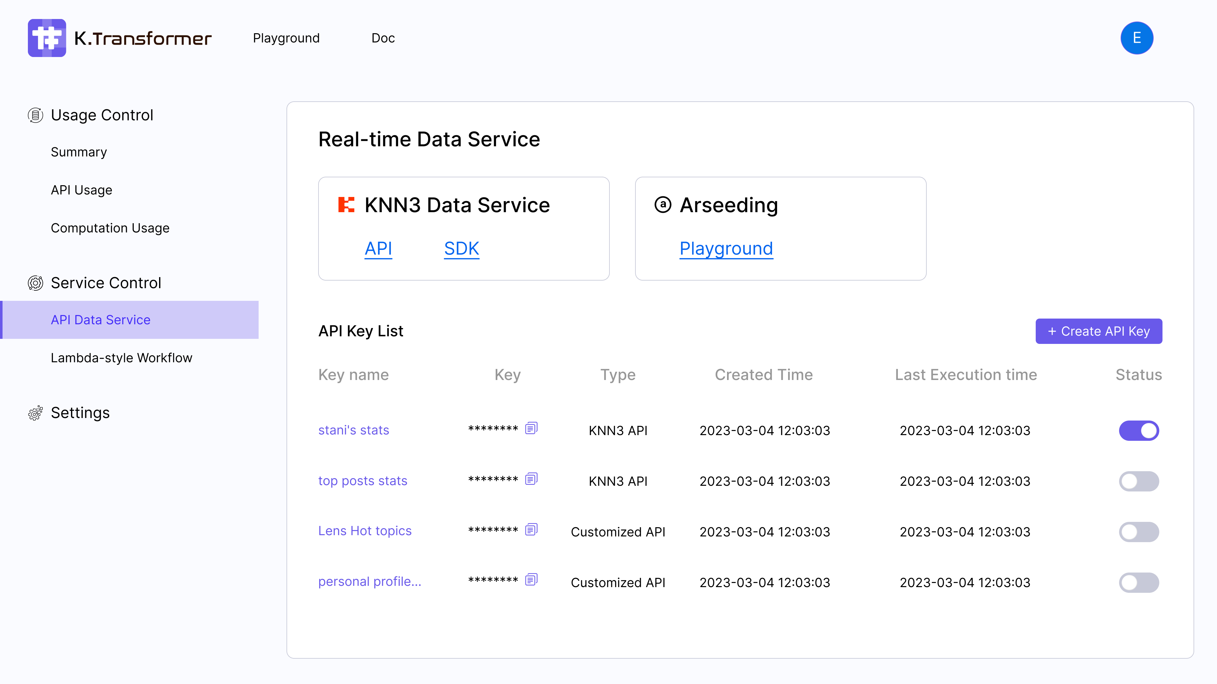Click the K.Transformer brand name text
1217x684 pixels.
pos(143,38)
